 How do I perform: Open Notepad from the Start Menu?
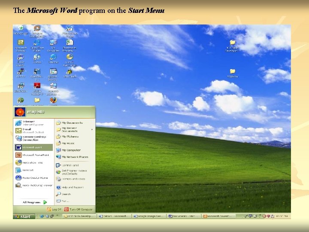(x=34, y=170)
